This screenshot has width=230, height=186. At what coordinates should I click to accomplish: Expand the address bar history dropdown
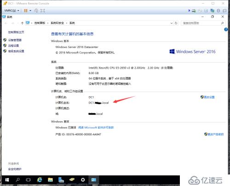(x=172, y=23)
